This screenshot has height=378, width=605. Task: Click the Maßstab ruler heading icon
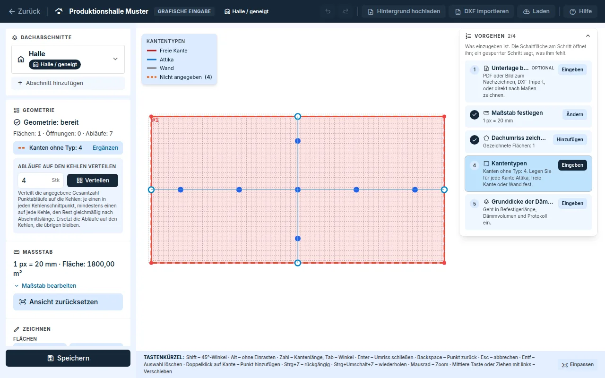pos(17,252)
